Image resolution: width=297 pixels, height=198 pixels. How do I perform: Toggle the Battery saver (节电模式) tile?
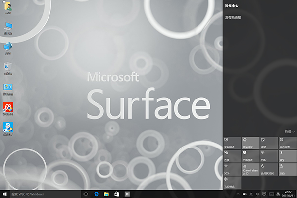[250, 156]
